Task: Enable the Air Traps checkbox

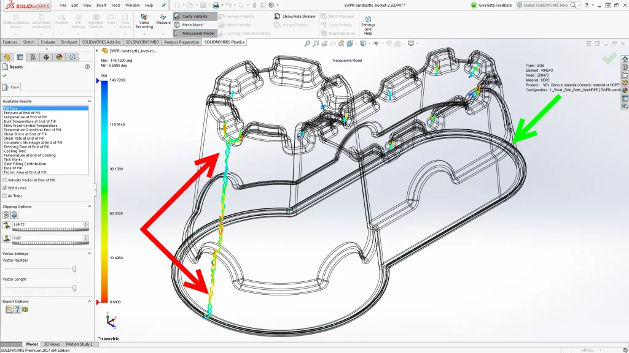Action: click(5, 195)
